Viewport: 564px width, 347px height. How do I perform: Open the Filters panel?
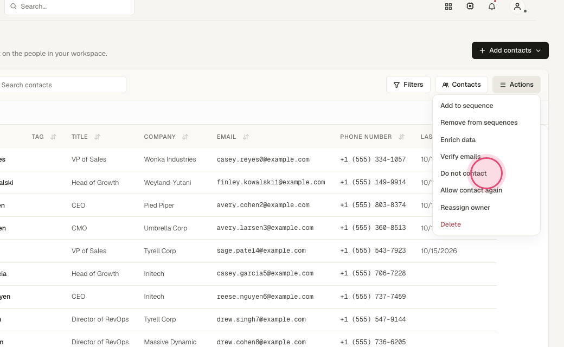click(408, 85)
